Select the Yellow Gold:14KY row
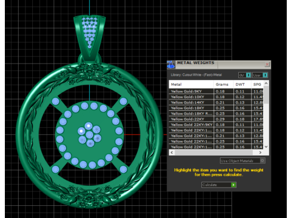 (216, 102)
